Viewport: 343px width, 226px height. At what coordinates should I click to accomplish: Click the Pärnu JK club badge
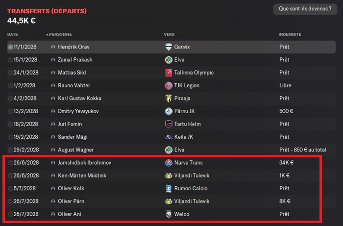click(x=168, y=111)
